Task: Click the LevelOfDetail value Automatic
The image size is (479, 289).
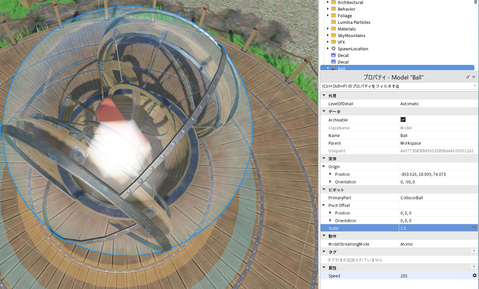Action: click(410, 104)
